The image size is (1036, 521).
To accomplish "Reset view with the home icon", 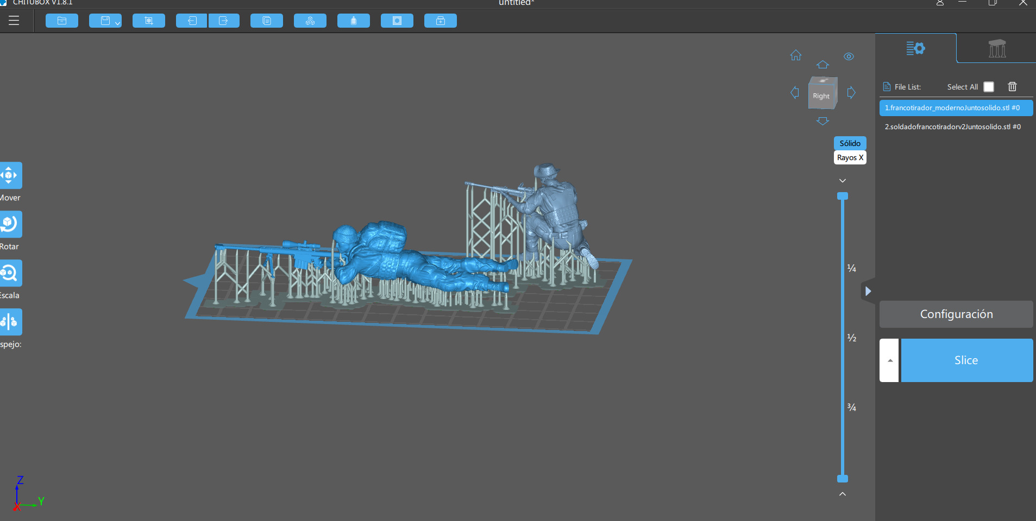I will (x=796, y=55).
